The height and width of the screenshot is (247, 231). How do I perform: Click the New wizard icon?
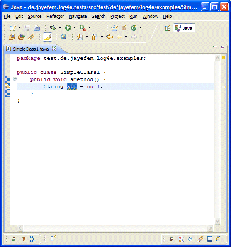12,28
